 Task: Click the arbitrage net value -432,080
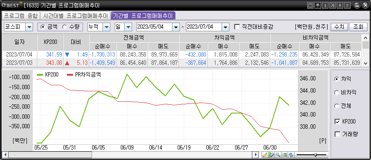point(195,55)
